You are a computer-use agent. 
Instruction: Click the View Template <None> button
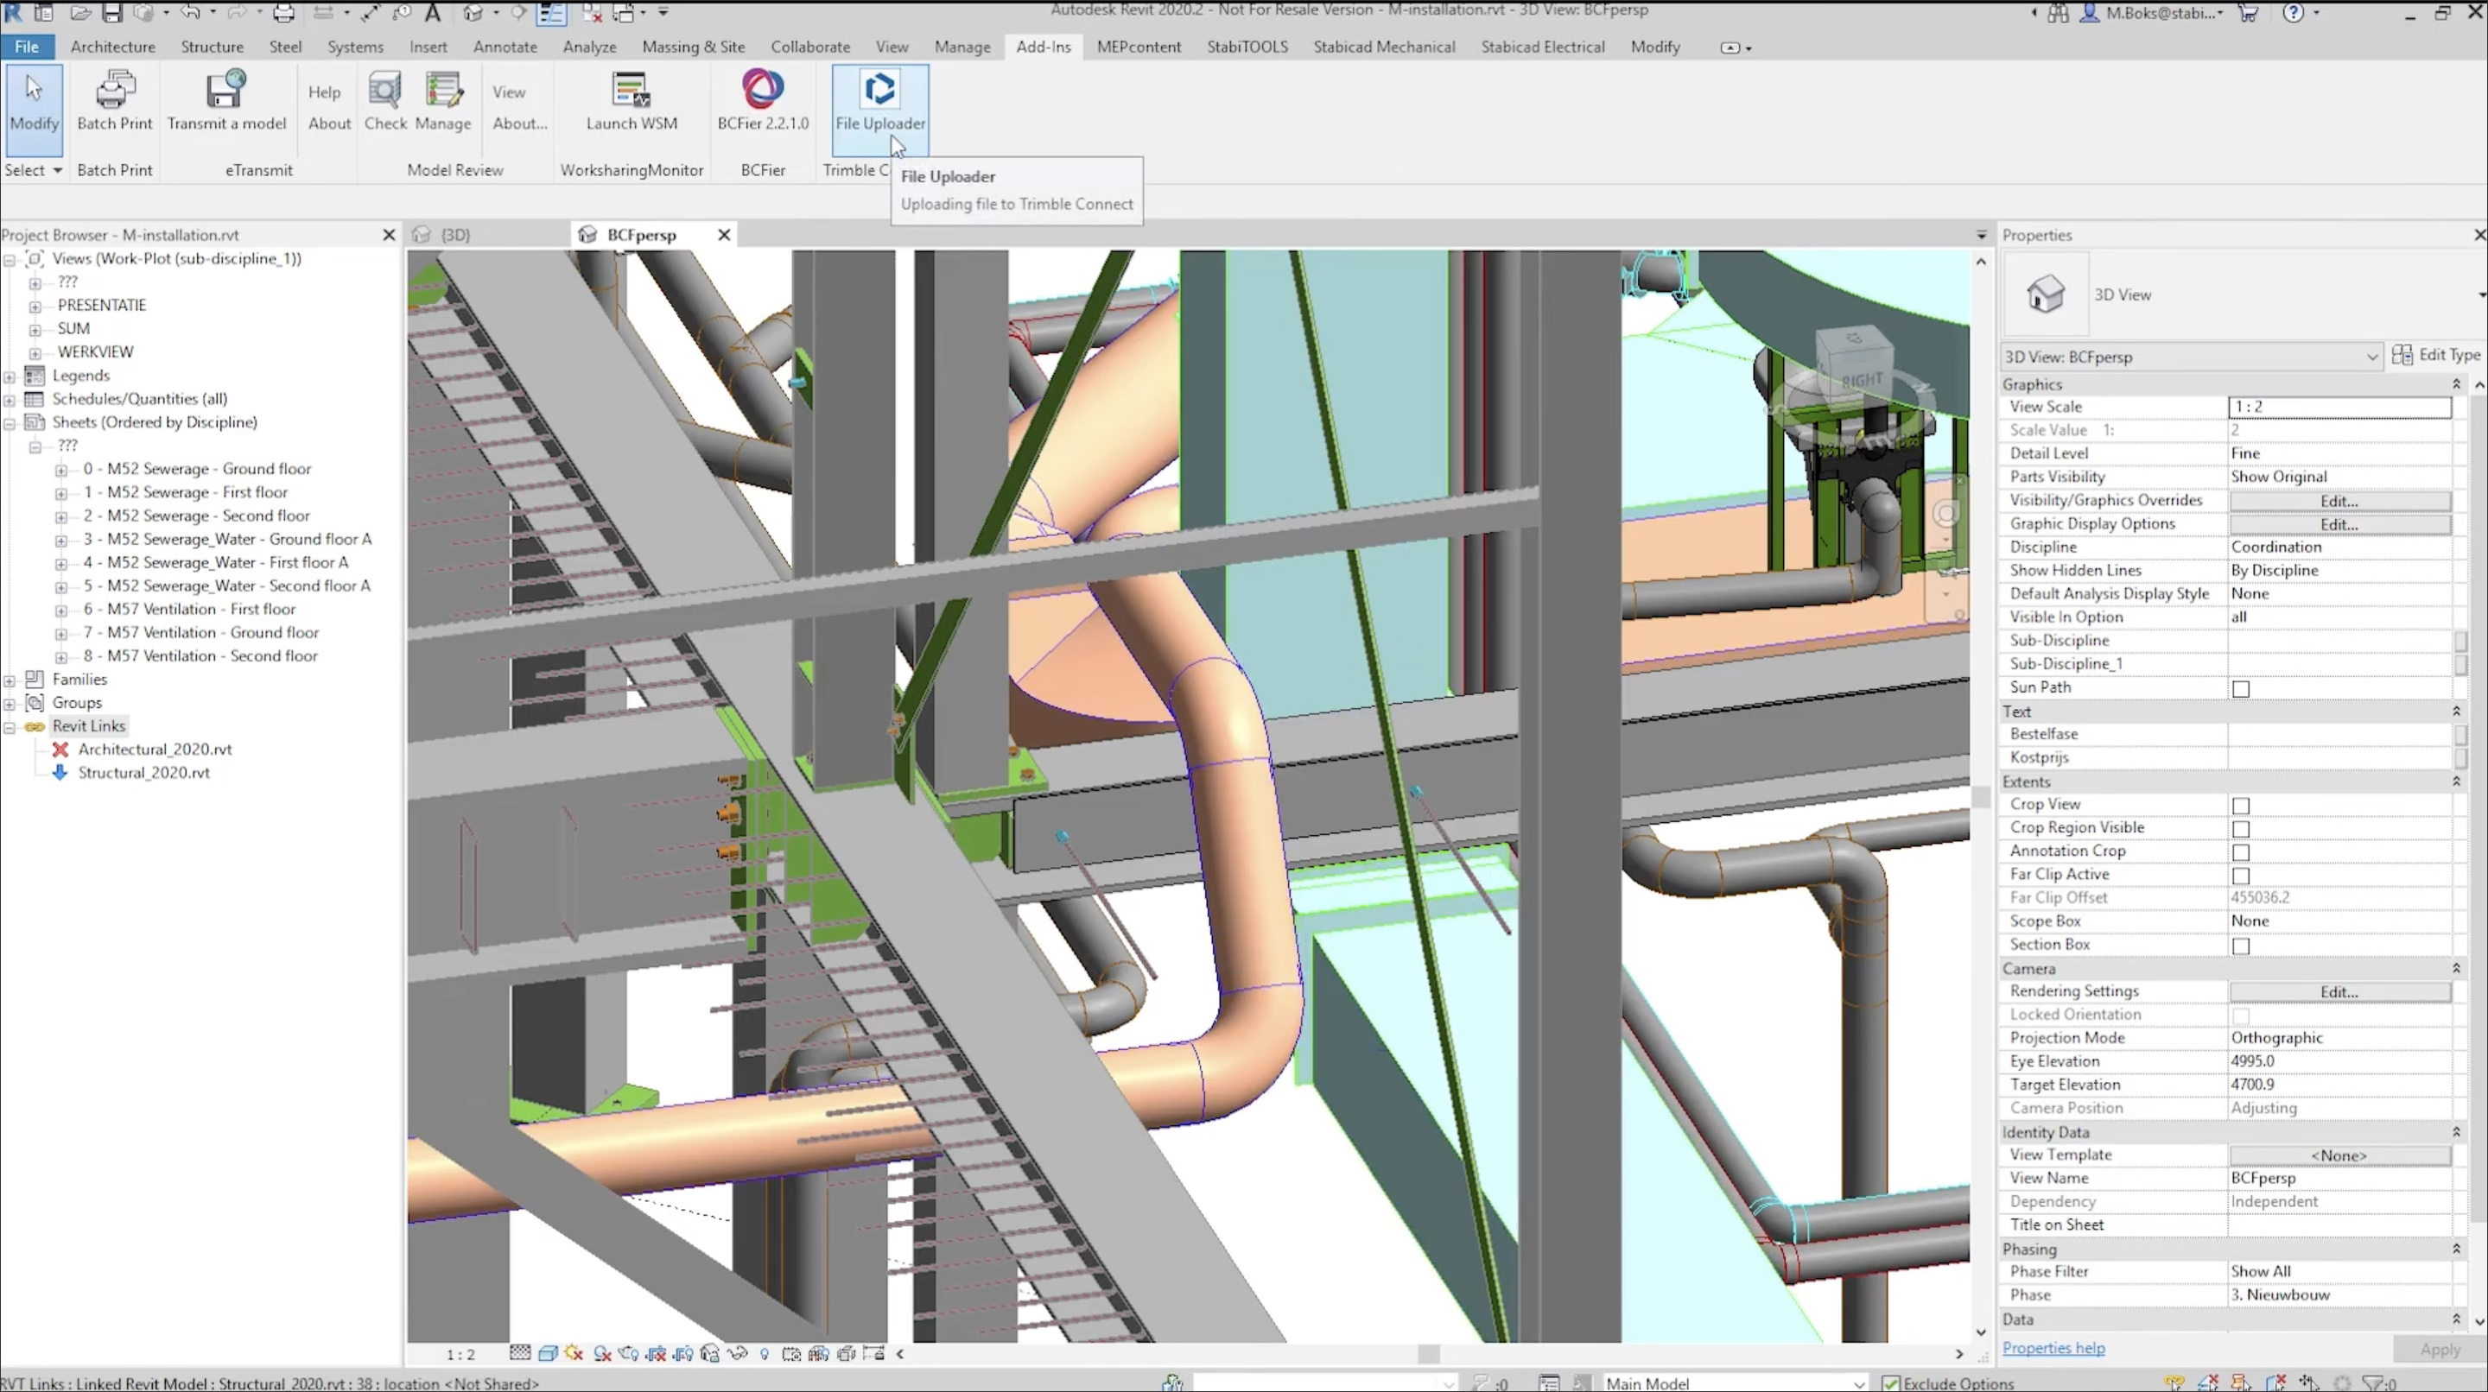click(x=2339, y=1155)
